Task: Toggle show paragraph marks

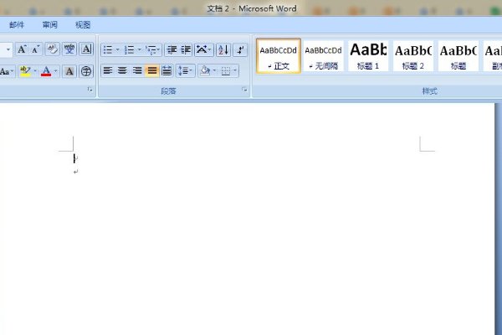Action: click(240, 49)
